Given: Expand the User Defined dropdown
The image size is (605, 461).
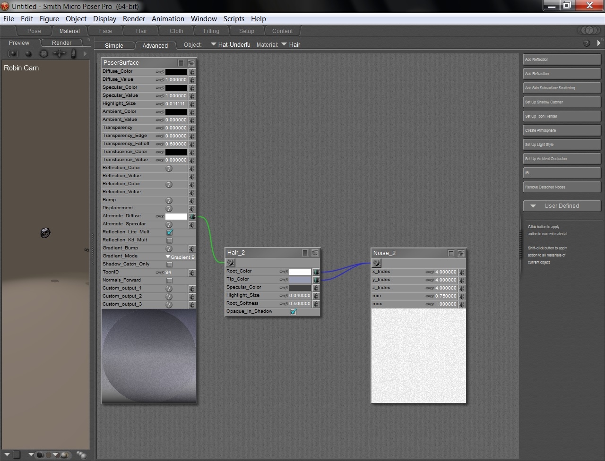Looking at the screenshot, I should pyautogui.click(x=562, y=206).
